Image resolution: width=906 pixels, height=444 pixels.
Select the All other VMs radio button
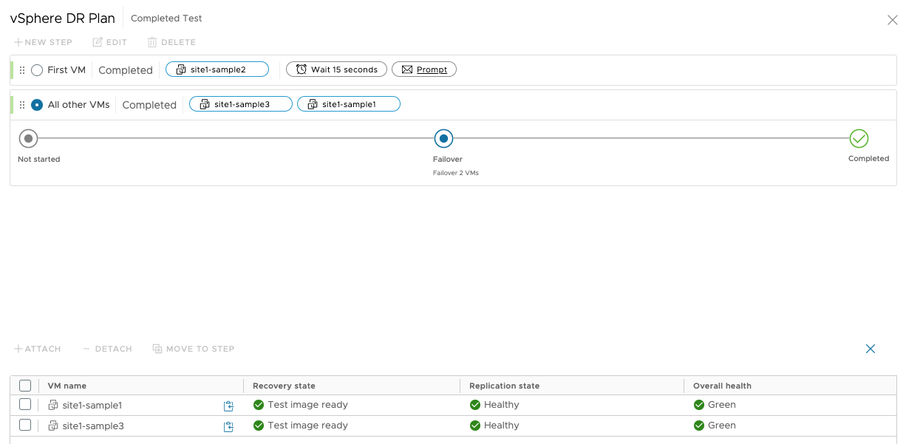coord(37,105)
